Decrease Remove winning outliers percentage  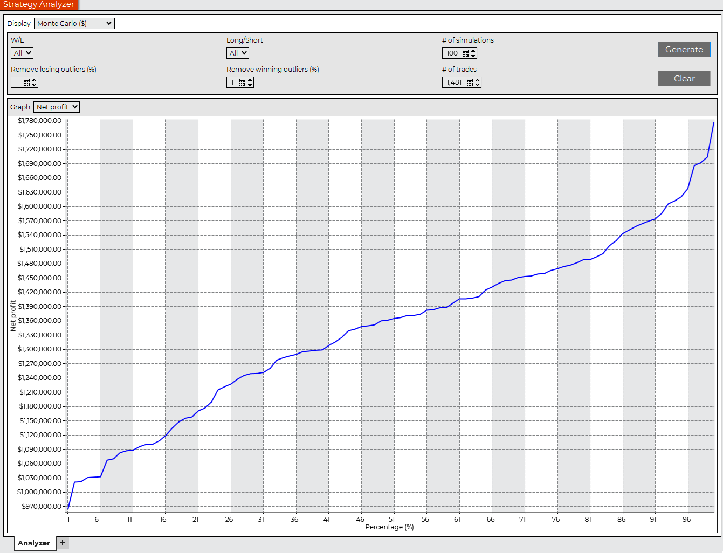coord(250,85)
